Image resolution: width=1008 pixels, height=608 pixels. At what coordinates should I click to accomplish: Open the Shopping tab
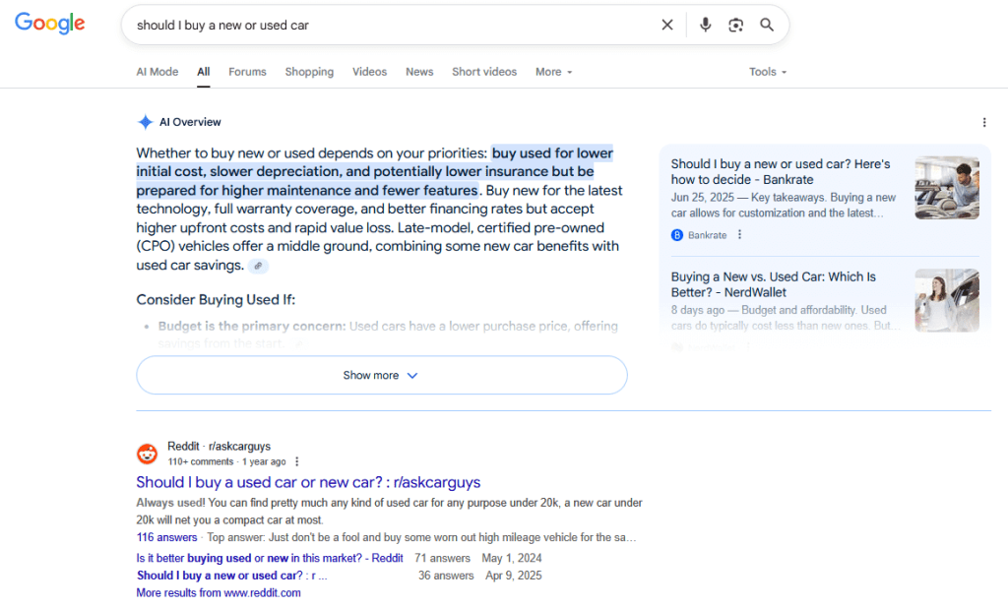click(309, 72)
